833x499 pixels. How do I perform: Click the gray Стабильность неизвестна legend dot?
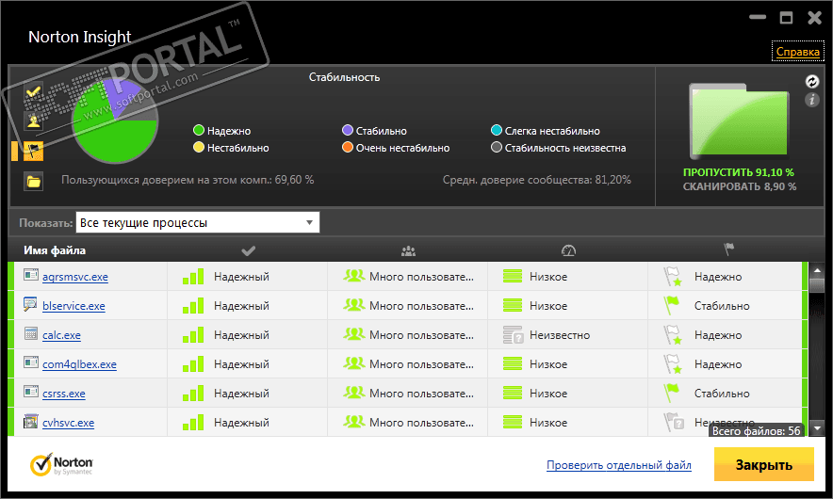(497, 147)
